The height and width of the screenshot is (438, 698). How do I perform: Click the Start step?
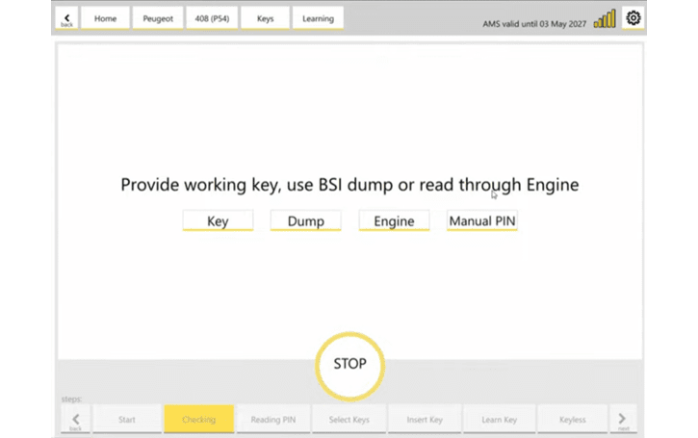coord(126,420)
